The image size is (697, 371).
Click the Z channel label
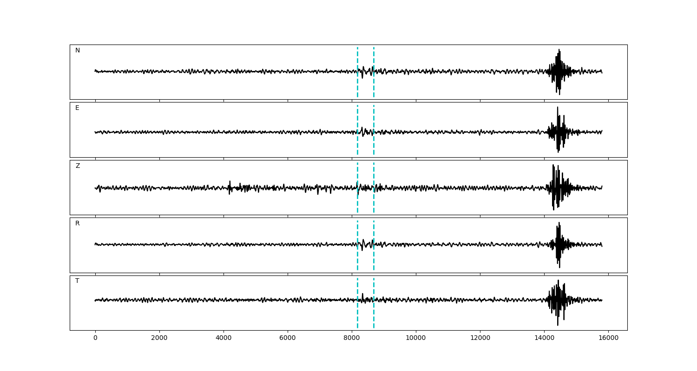[78, 166]
